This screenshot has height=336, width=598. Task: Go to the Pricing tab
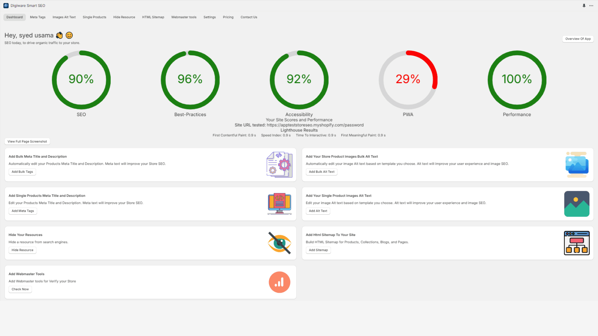coord(228,17)
